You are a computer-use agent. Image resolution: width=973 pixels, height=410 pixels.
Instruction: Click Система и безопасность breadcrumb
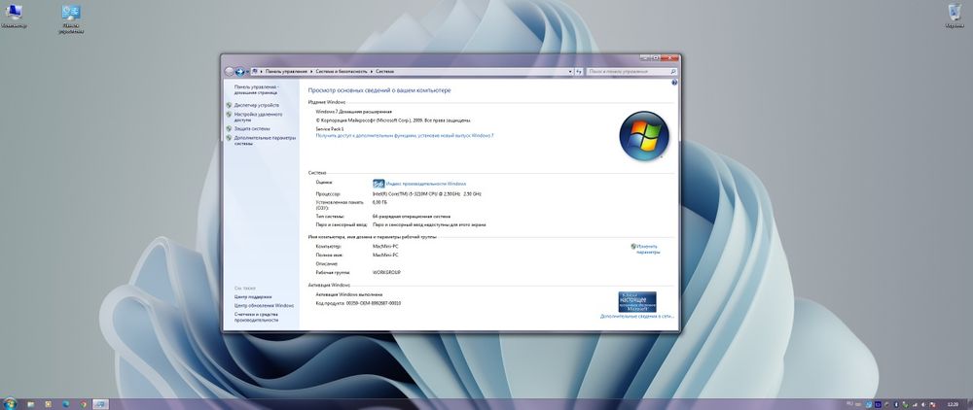pyautogui.click(x=342, y=72)
